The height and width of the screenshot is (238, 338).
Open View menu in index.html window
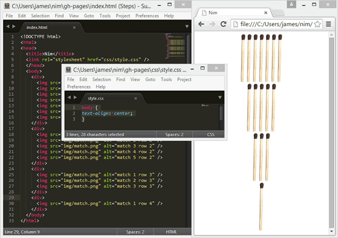[x=74, y=15]
